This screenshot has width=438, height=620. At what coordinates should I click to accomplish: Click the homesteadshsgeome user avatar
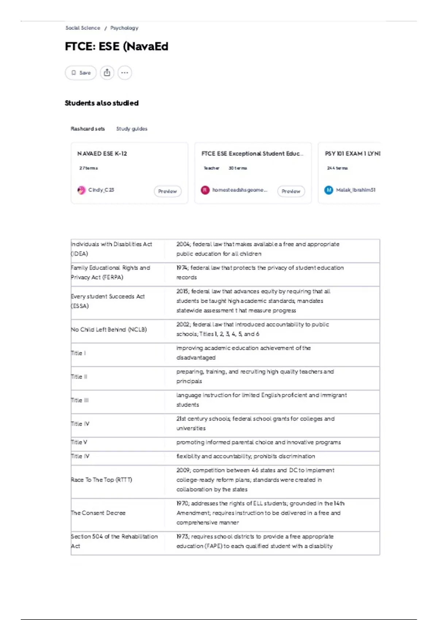pos(205,190)
